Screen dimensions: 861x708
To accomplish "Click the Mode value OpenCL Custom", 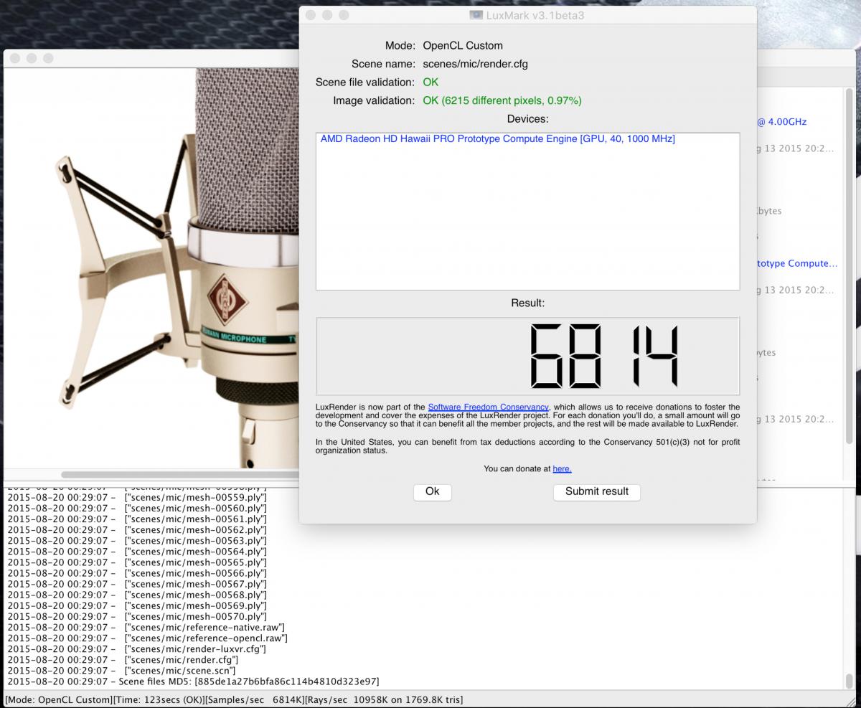I will (463, 45).
